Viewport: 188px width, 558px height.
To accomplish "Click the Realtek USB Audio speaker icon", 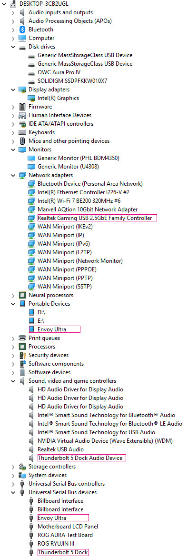I will point(31,449).
